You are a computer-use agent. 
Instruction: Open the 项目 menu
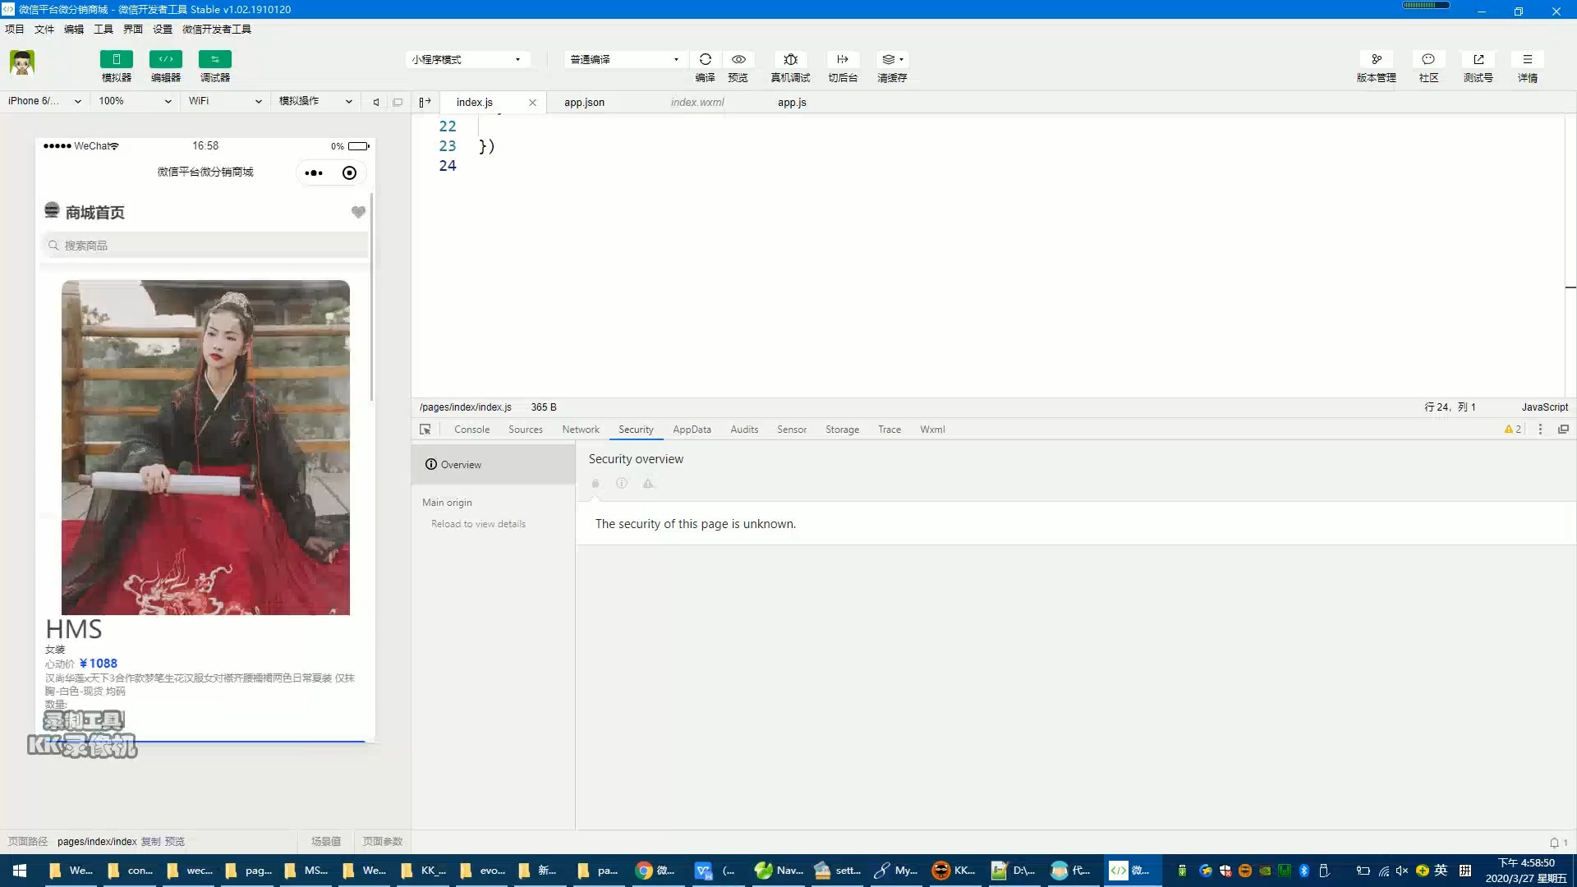(15, 29)
